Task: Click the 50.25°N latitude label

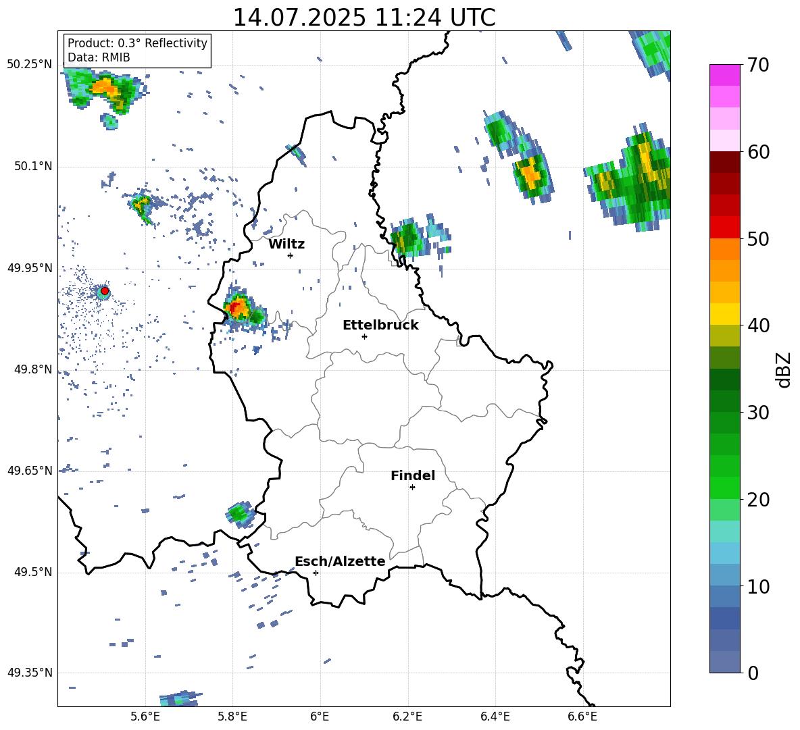Action: pyautogui.click(x=30, y=64)
